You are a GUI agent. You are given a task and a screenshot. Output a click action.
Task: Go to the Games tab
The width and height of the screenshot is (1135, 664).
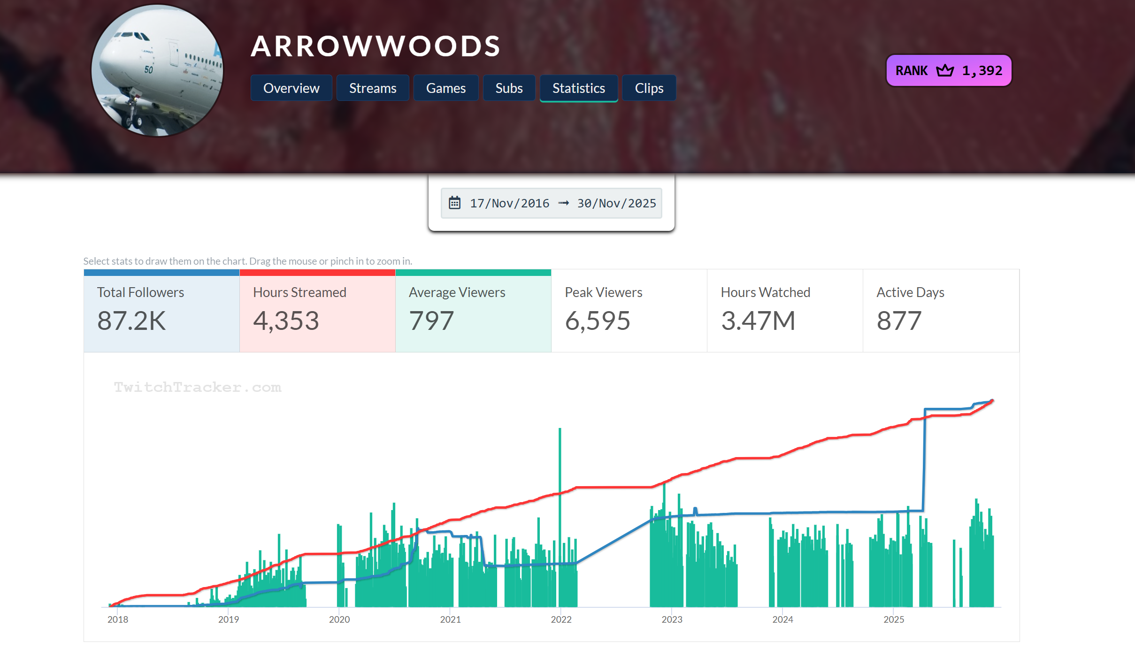[445, 88]
